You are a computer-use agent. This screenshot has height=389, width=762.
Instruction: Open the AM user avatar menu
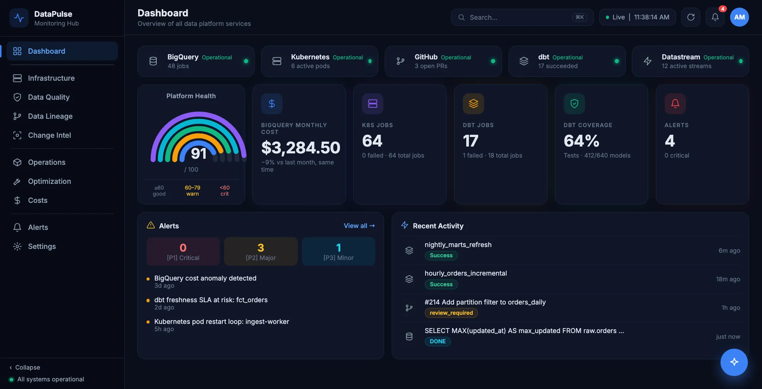[739, 17]
